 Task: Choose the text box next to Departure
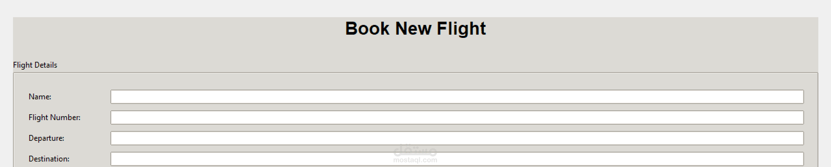point(457,138)
